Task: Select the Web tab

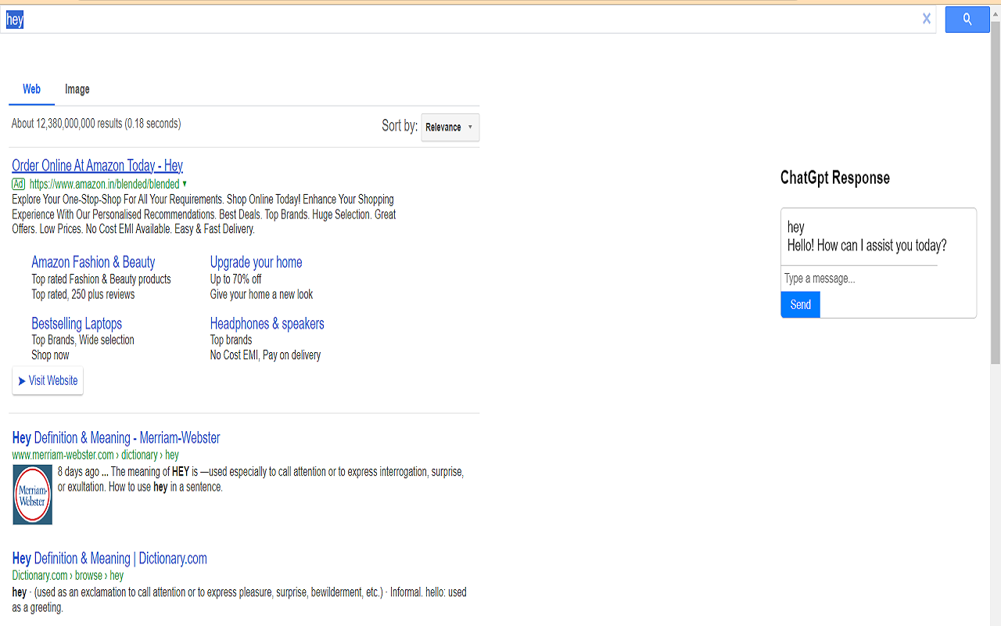Action: (x=31, y=89)
